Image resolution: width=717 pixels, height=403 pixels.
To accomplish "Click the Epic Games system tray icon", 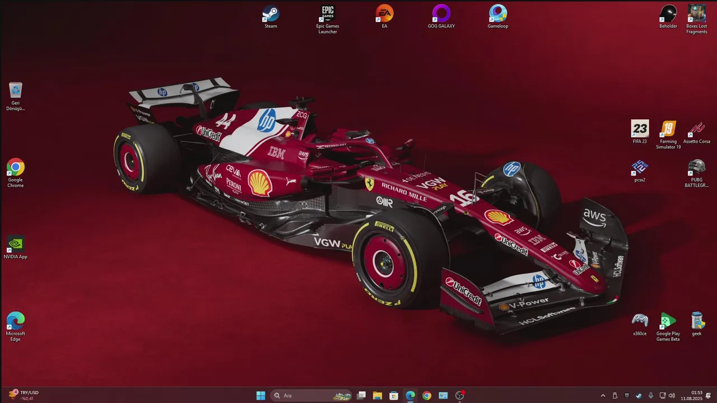I will coord(627,396).
